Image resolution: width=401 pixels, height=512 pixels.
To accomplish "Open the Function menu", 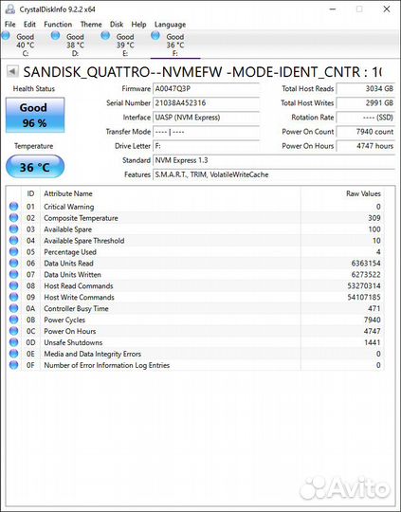I will [x=58, y=25].
